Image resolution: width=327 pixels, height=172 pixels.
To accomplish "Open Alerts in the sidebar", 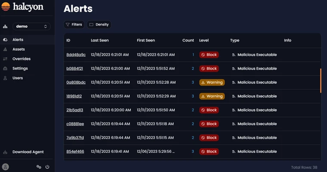I will [18, 40].
